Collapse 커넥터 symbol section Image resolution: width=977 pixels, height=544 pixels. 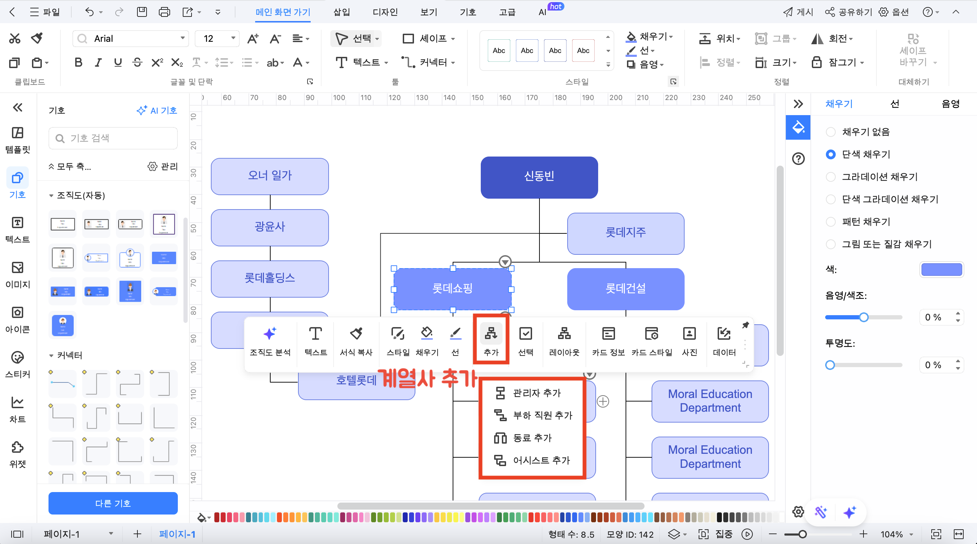pyautogui.click(x=51, y=356)
